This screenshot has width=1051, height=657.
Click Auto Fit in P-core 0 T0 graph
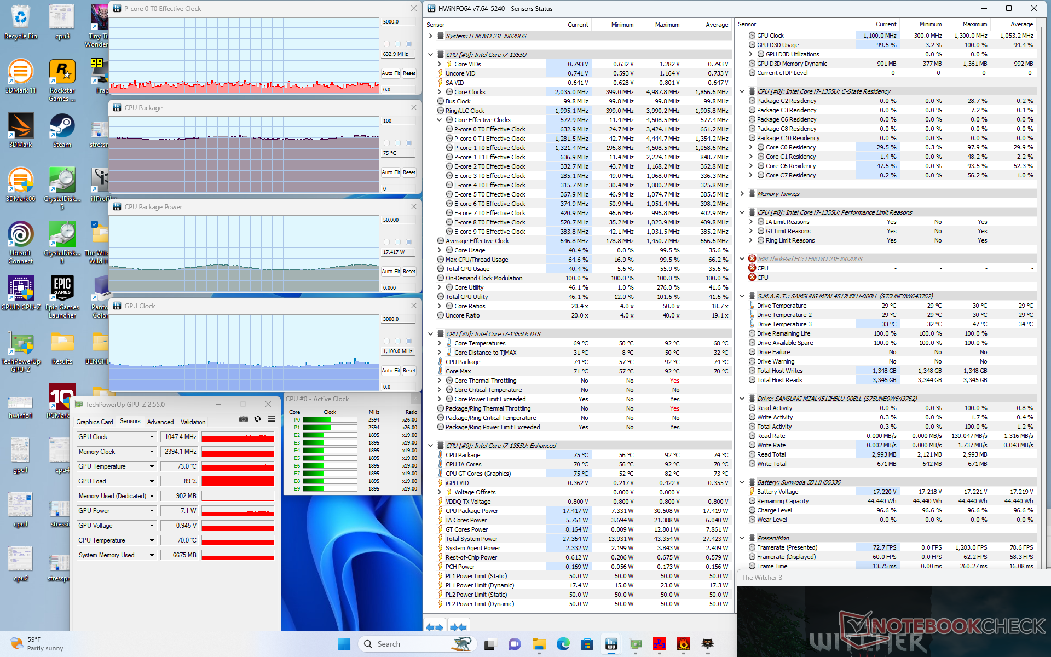point(391,73)
